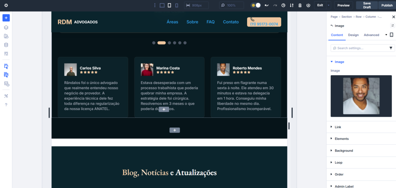The image size is (396, 188).
Task: Open portability import export arrows icon
Action: pos(292,5)
